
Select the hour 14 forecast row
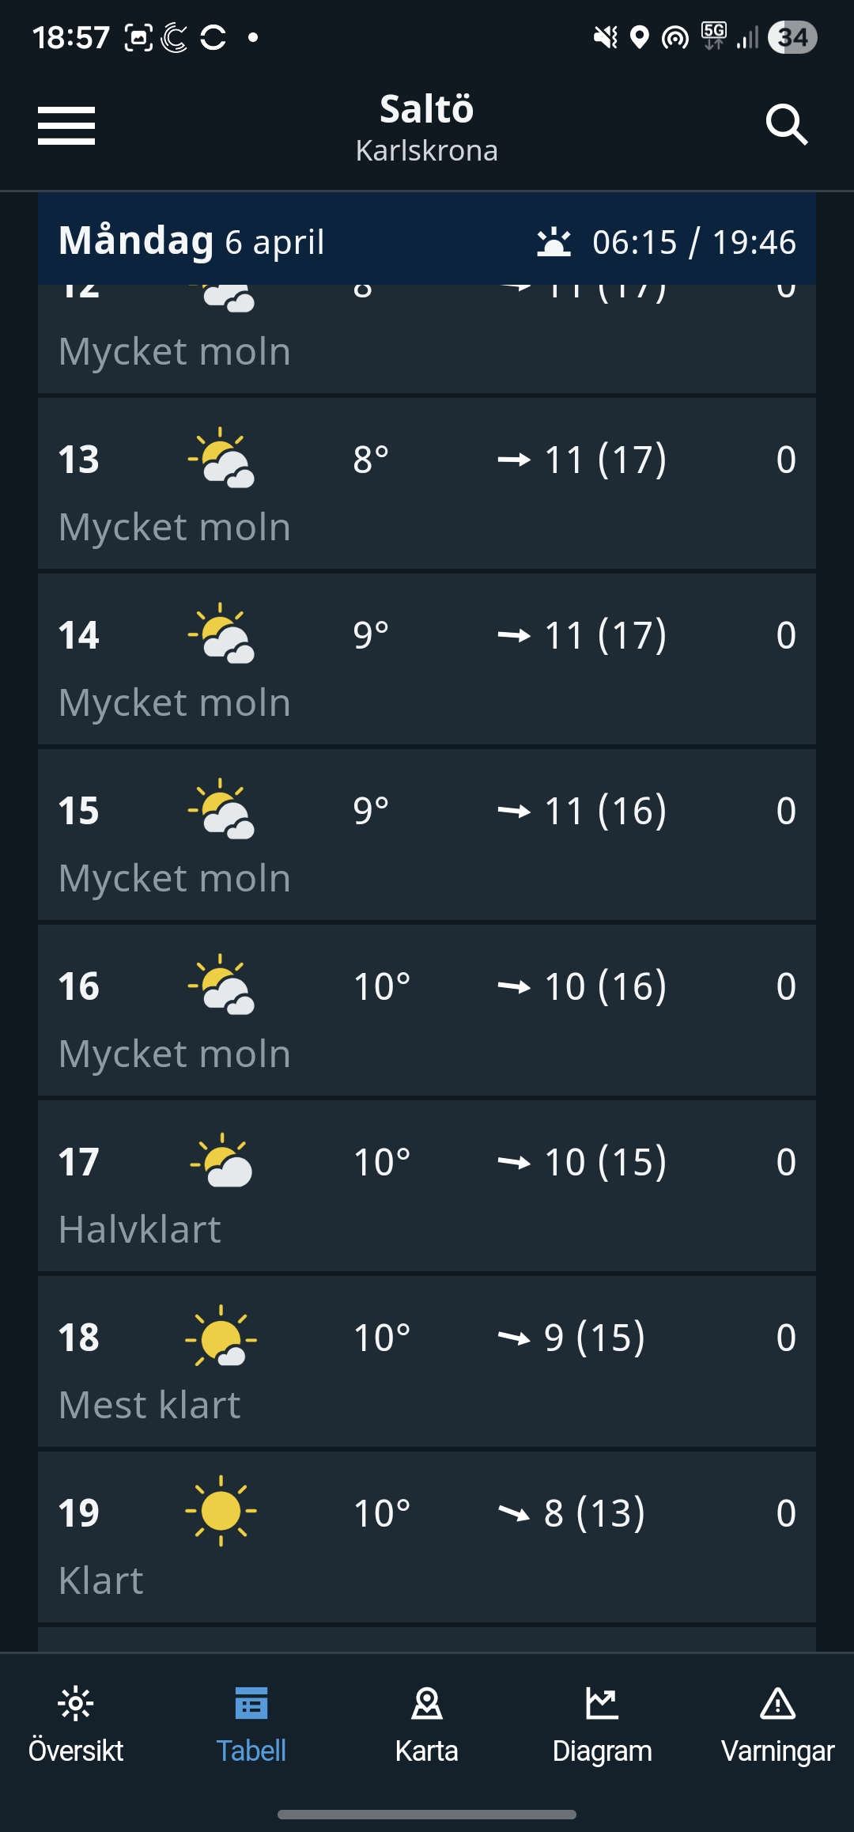click(427, 659)
